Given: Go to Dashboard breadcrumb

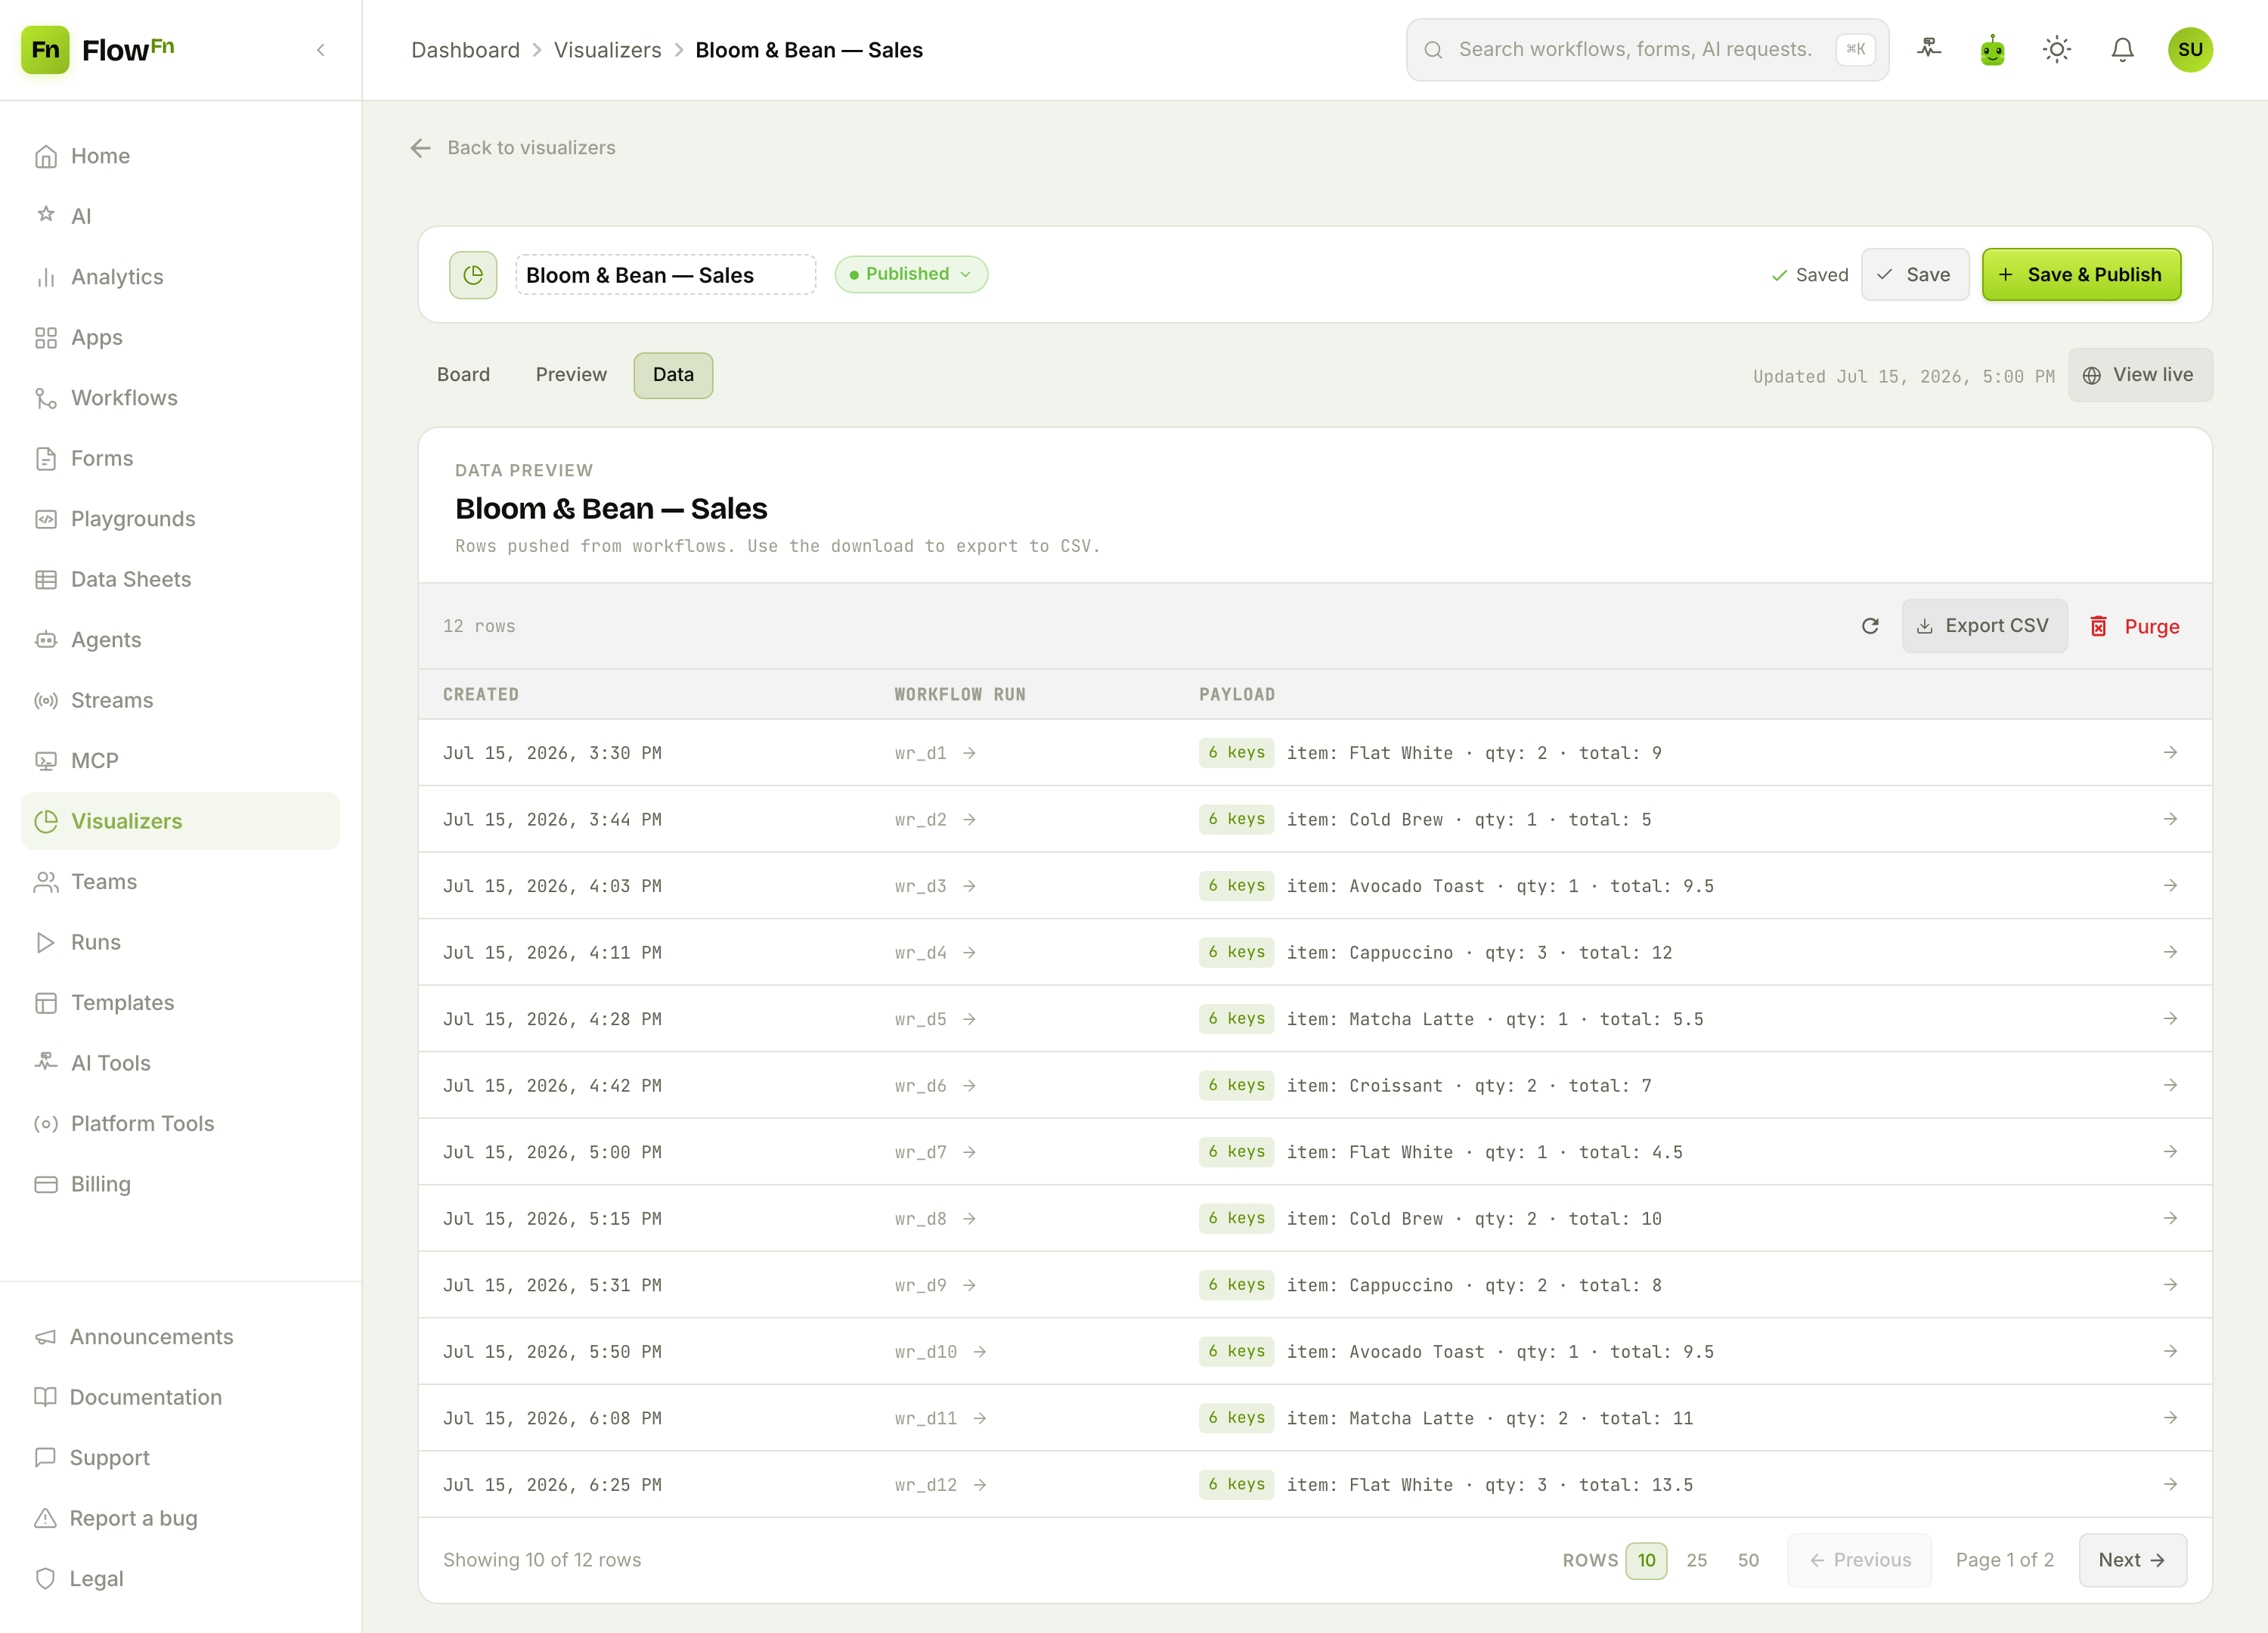Looking at the screenshot, I should pos(465,50).
